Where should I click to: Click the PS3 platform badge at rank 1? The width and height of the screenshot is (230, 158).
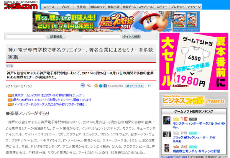coord(193,119)
